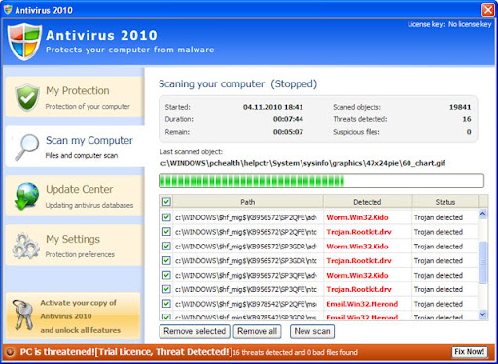Click the green shield My Protection icon
This screenshot has height=364, width=498.
click(27, 97)
